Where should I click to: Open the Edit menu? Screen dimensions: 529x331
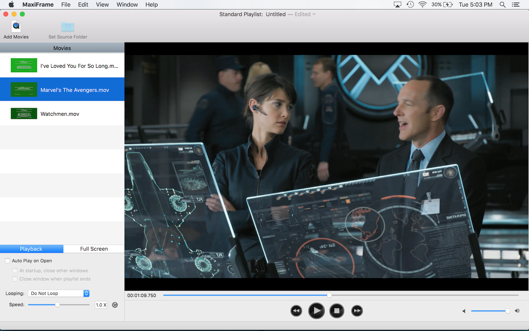83,5
